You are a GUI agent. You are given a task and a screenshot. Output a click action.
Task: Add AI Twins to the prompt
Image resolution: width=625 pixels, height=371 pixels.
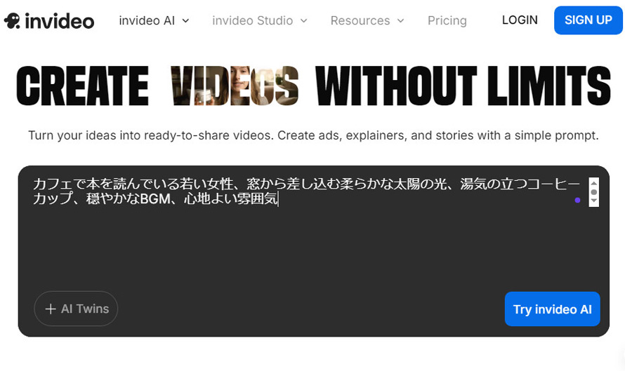76,309
